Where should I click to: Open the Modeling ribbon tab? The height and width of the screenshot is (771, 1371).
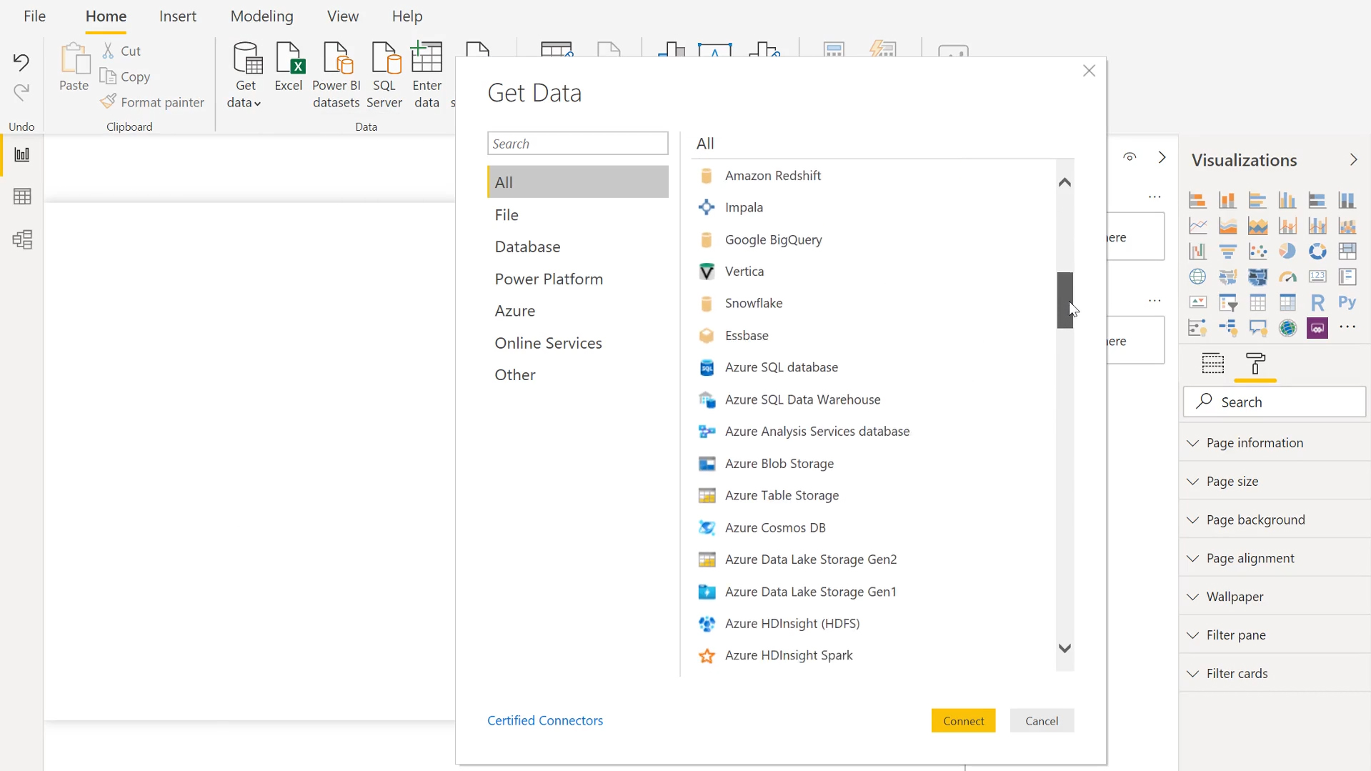pyautogui.click(x=261, y=16)
